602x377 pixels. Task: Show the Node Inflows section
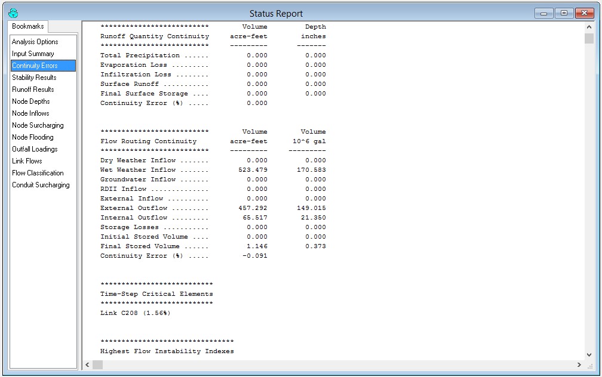pos(30,113)
